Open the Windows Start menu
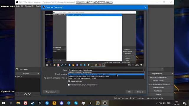This screenshot has height=106, width=189. (x=4, y=103)
